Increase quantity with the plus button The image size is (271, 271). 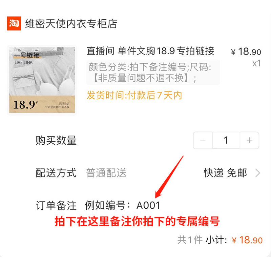pyautogui.click(x=249, y=140)
